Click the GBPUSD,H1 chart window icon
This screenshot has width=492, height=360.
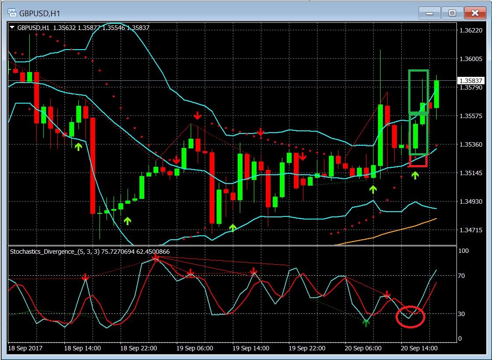(x=12, y=13)
